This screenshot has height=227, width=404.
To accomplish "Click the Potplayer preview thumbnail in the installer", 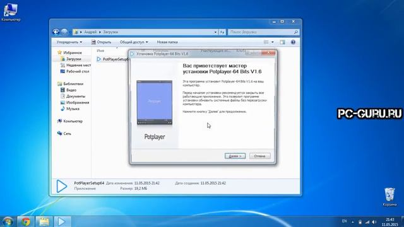I will [154, 103].
